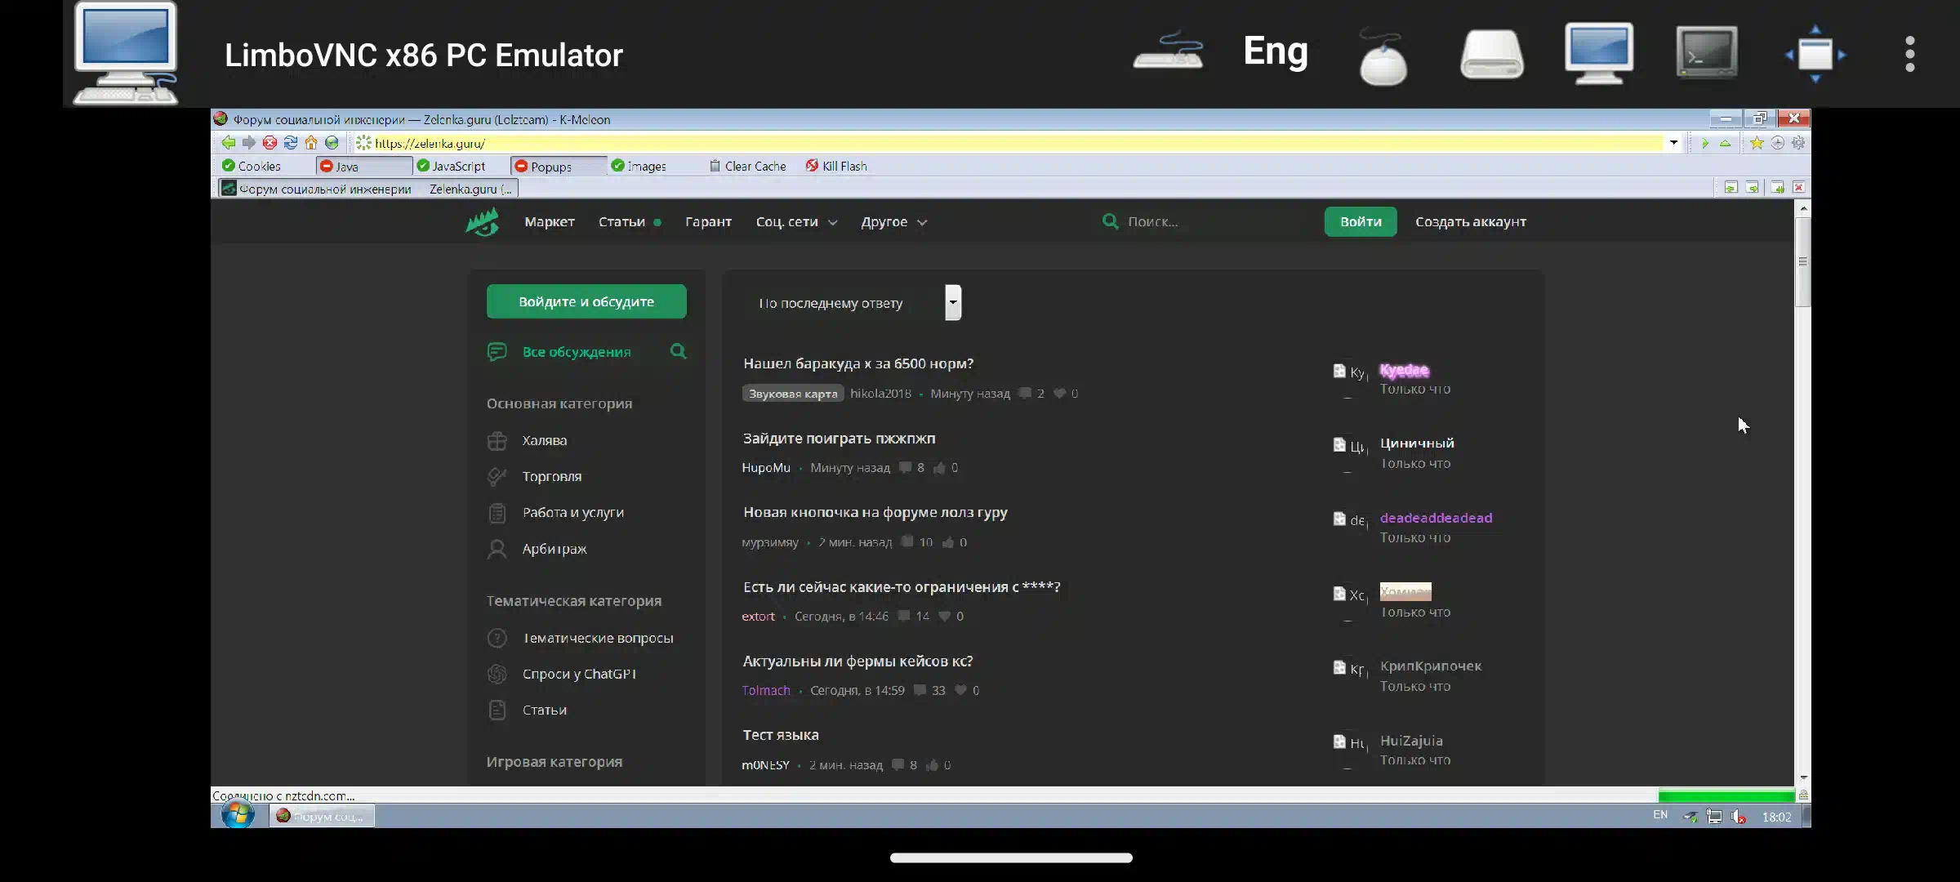This screenshot has height=882, width=1960.
Task: Toggle the Images loading
Action: coord(639,166)
